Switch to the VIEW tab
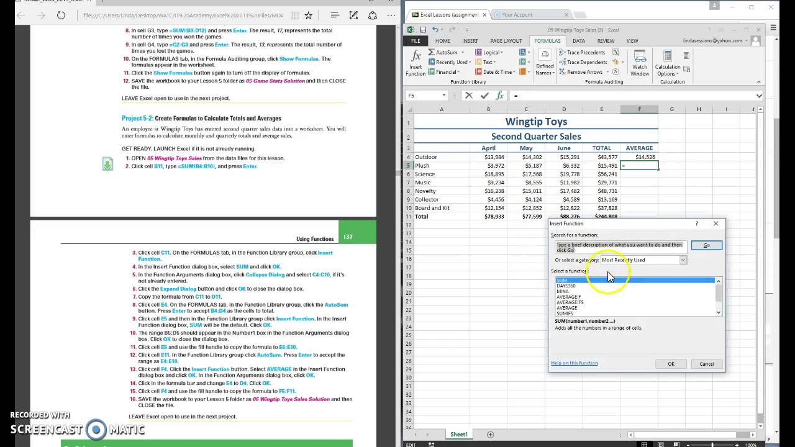 (x=632, y=41)
